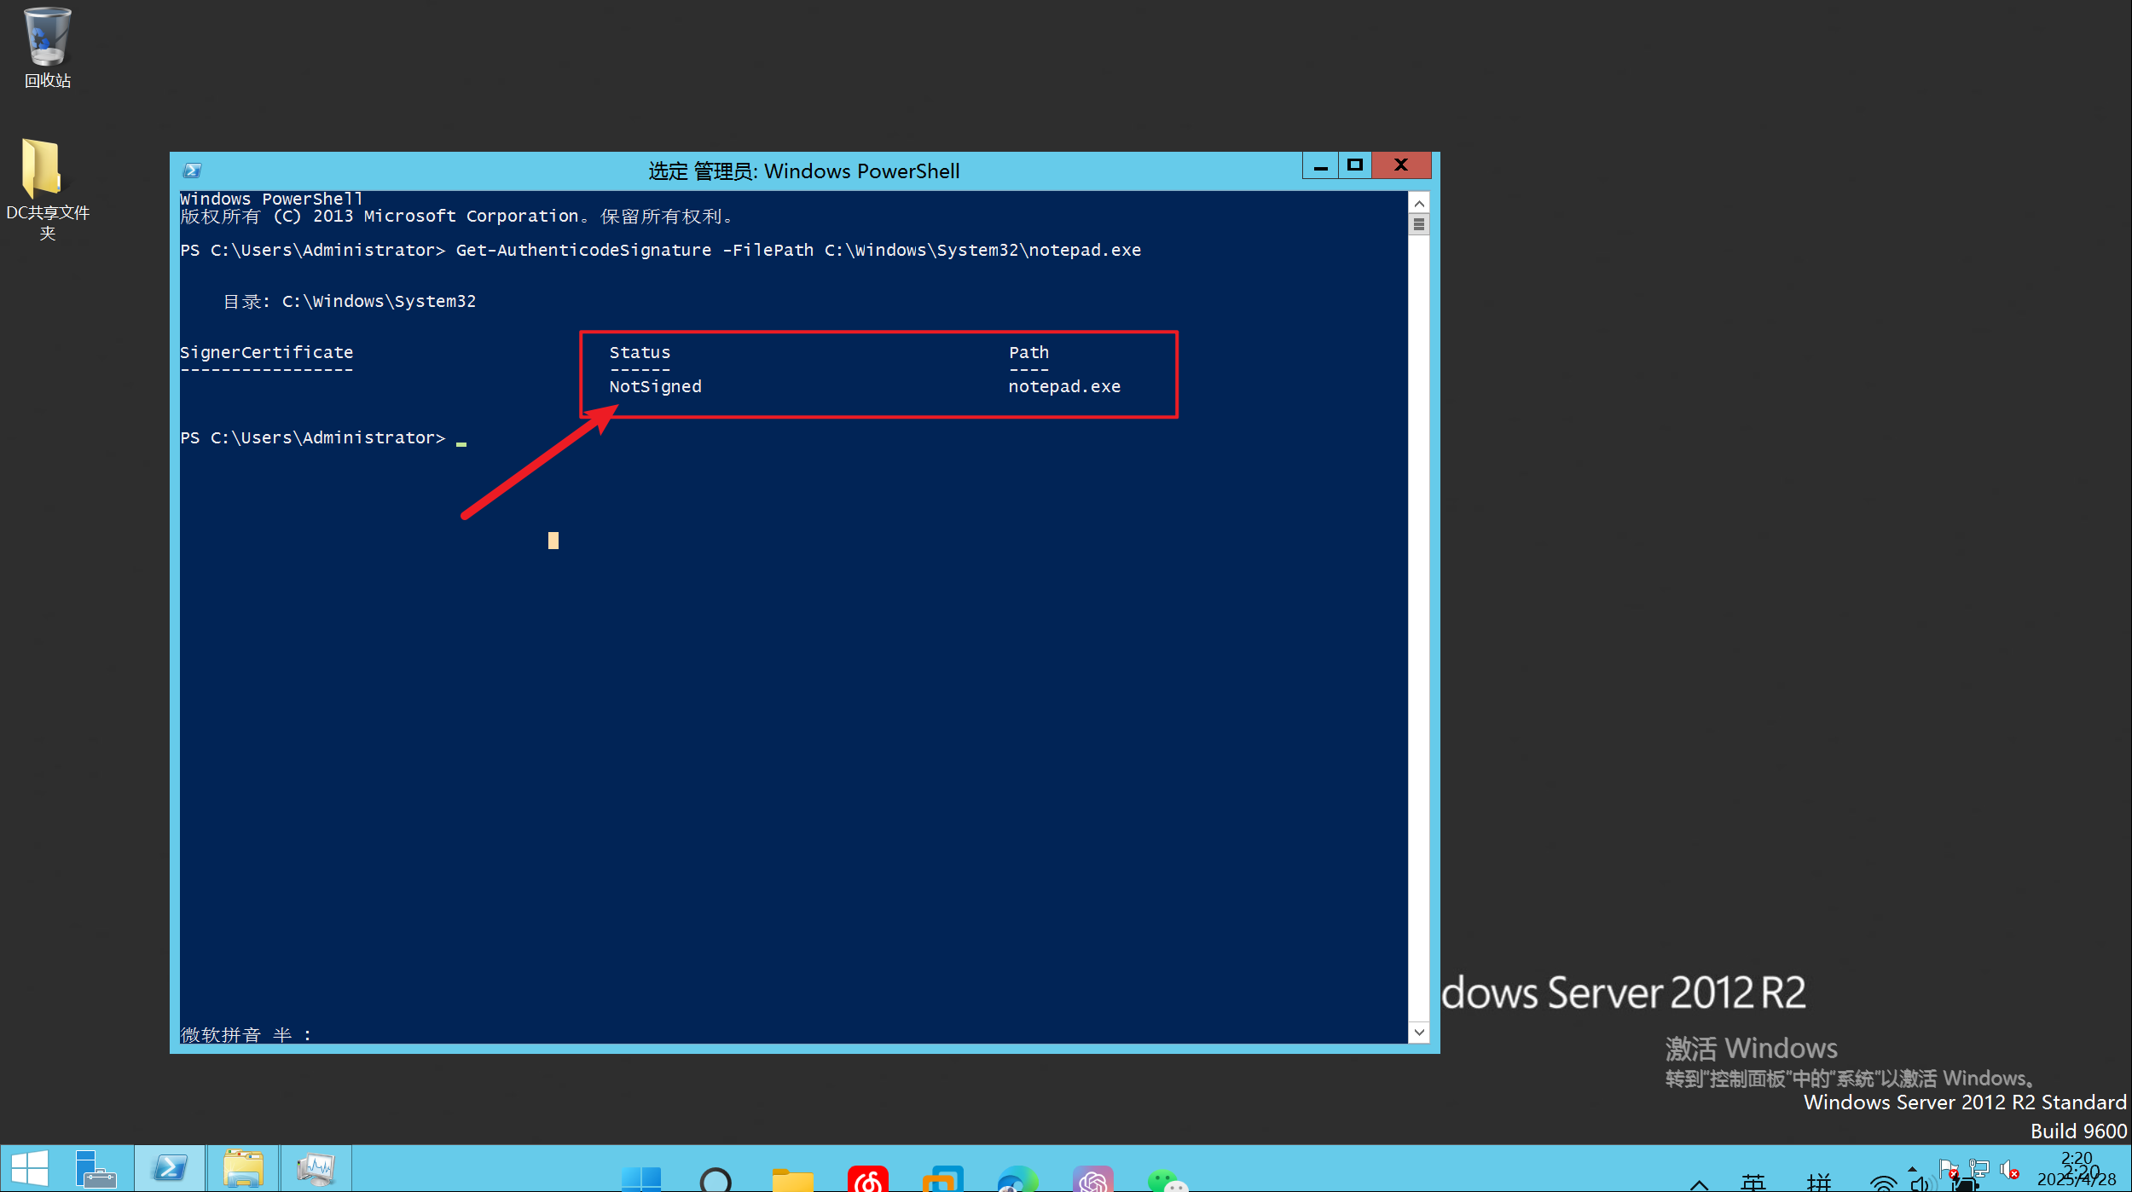Click the Windows Start button

point(30,1168)
